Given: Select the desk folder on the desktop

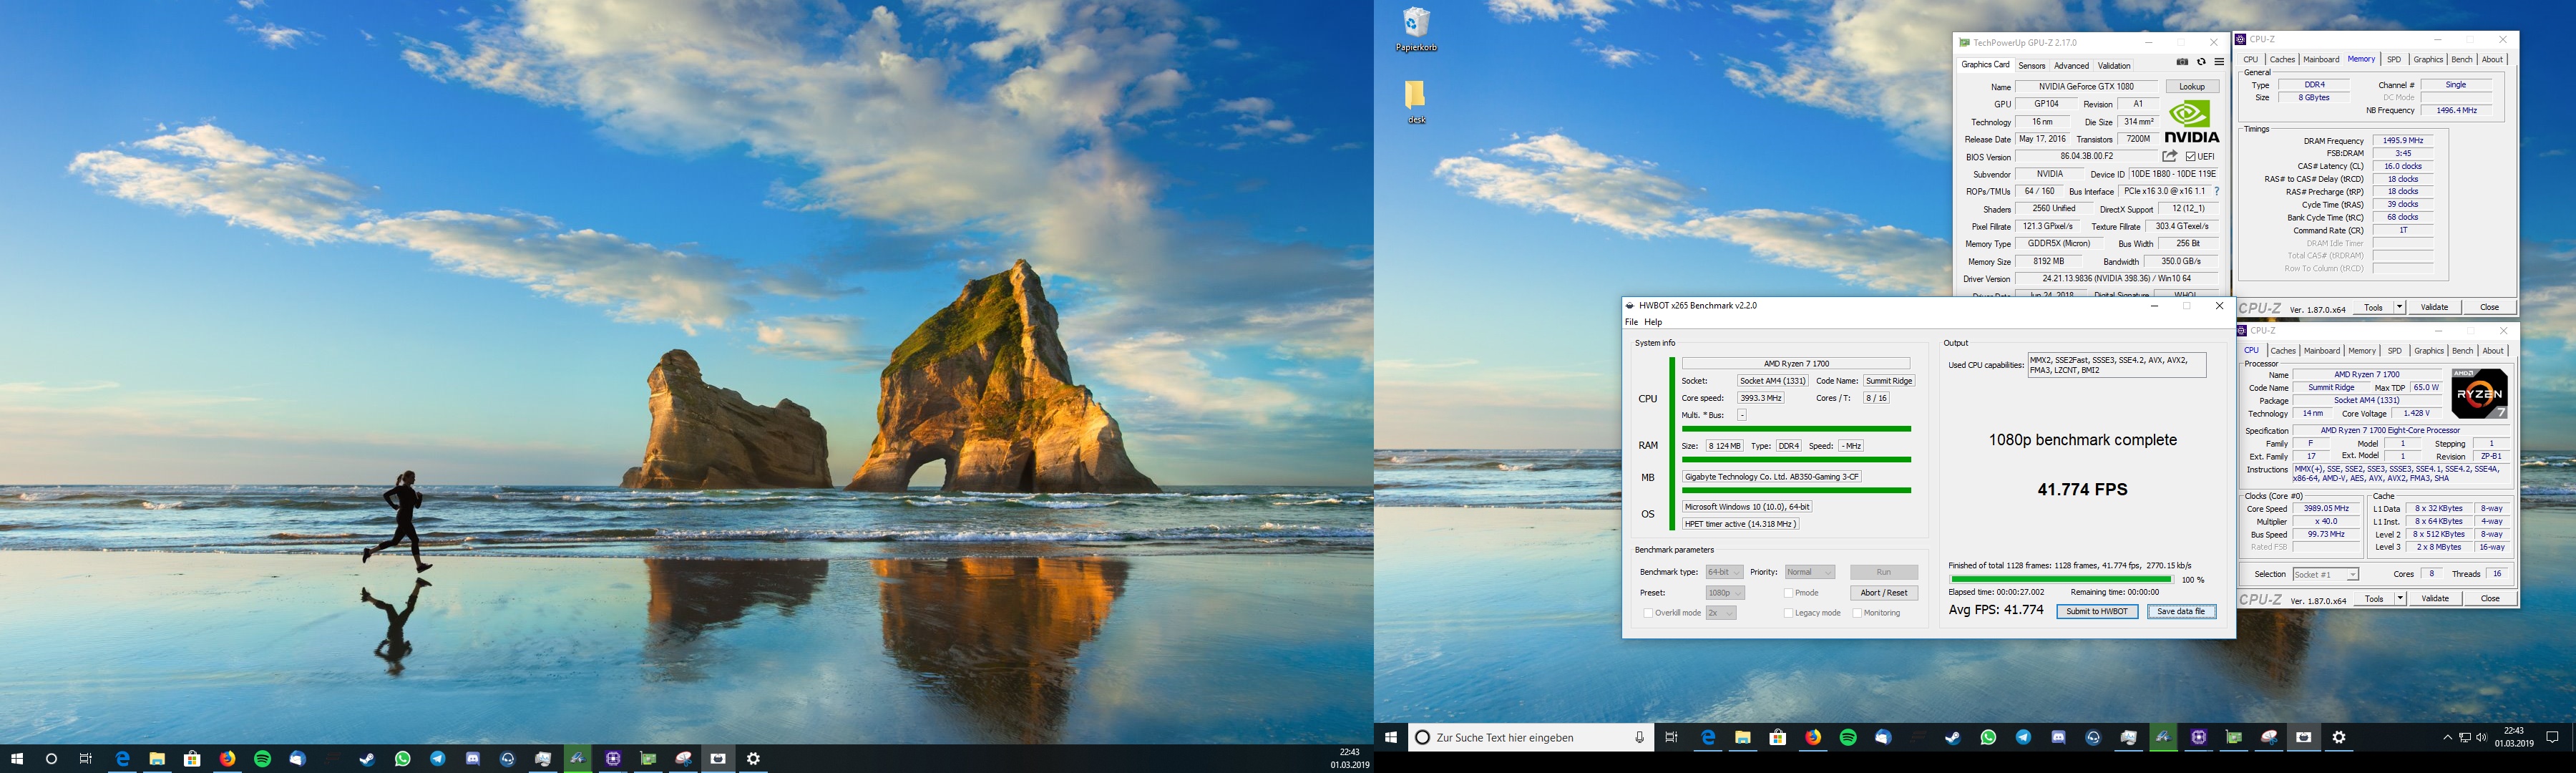Looking at the screenshot, I should point(1416,102).
